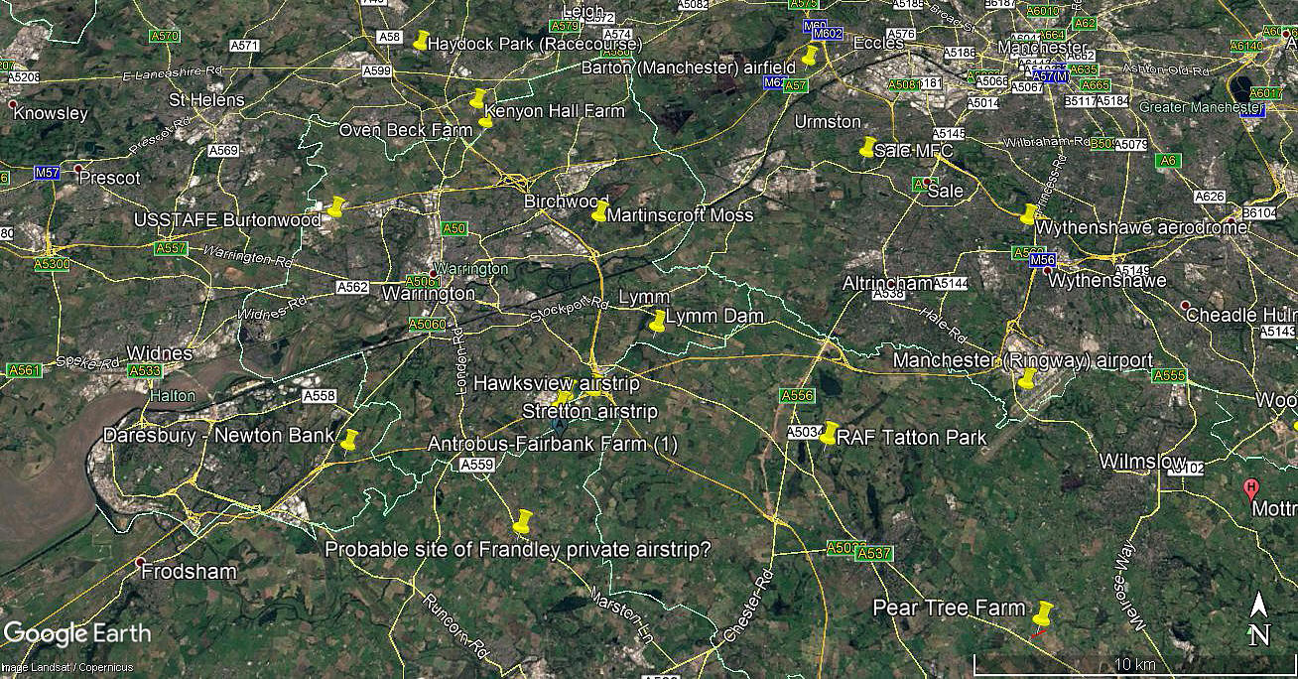Screen dimensions: 1298x679
Task: Select the RAF Tatton Park pushpin
Action: pyautogui.click(x=830, y=432)
